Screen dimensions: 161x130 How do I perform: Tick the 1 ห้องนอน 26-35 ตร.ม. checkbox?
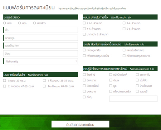tap(44, 80)
